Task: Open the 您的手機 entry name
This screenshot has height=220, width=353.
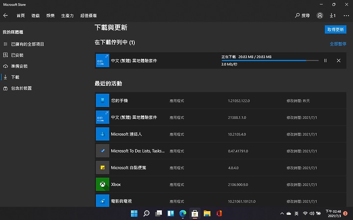Action: click(x=119, y=101)
